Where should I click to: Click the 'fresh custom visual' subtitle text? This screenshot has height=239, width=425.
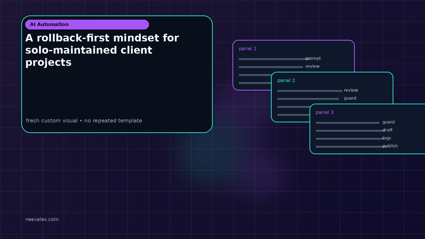coord(84,121)
